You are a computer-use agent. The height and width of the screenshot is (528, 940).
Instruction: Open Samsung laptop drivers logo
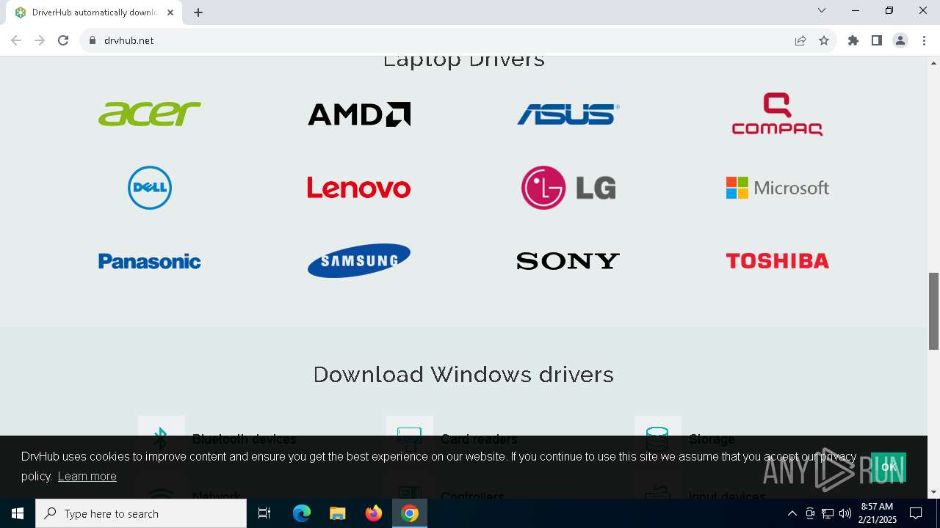pyautogui.click(x=359, y=261)
